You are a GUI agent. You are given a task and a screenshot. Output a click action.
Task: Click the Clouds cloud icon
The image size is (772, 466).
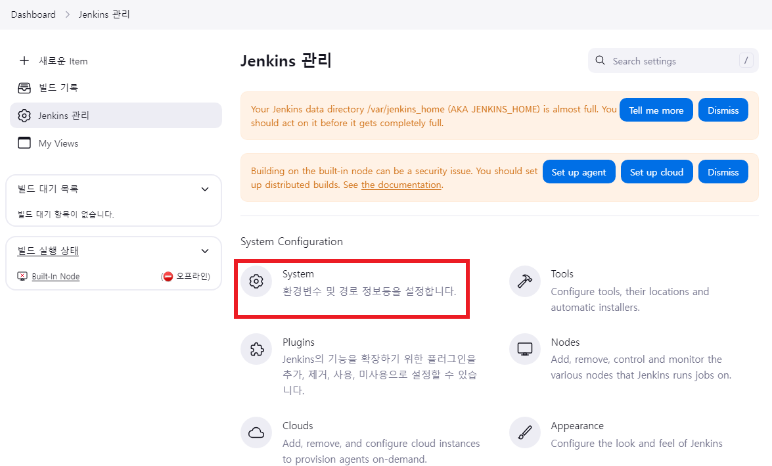256,432
